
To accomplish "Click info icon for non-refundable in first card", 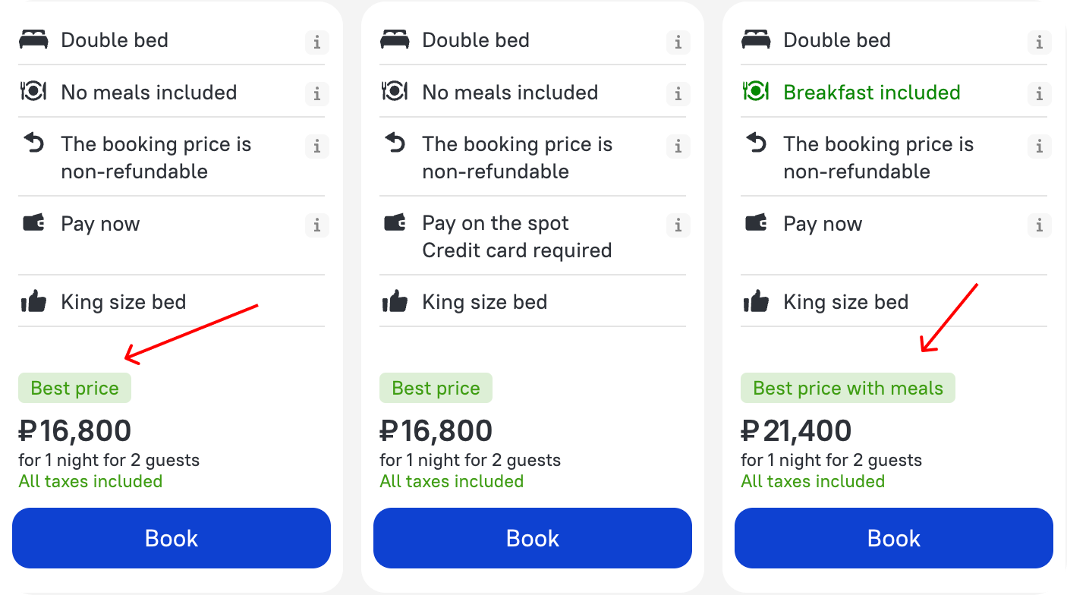I will click(316, 146).
